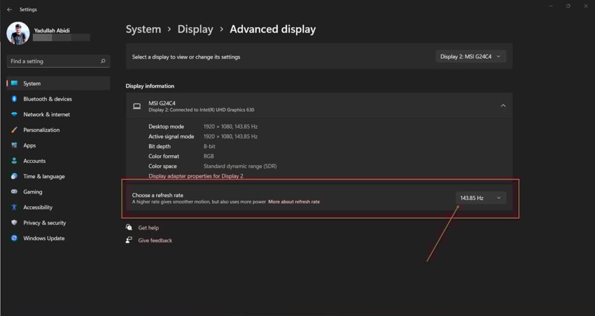The image size is (595, 316).
Task: Click the Advanced display page title
Action: point(273,29)
